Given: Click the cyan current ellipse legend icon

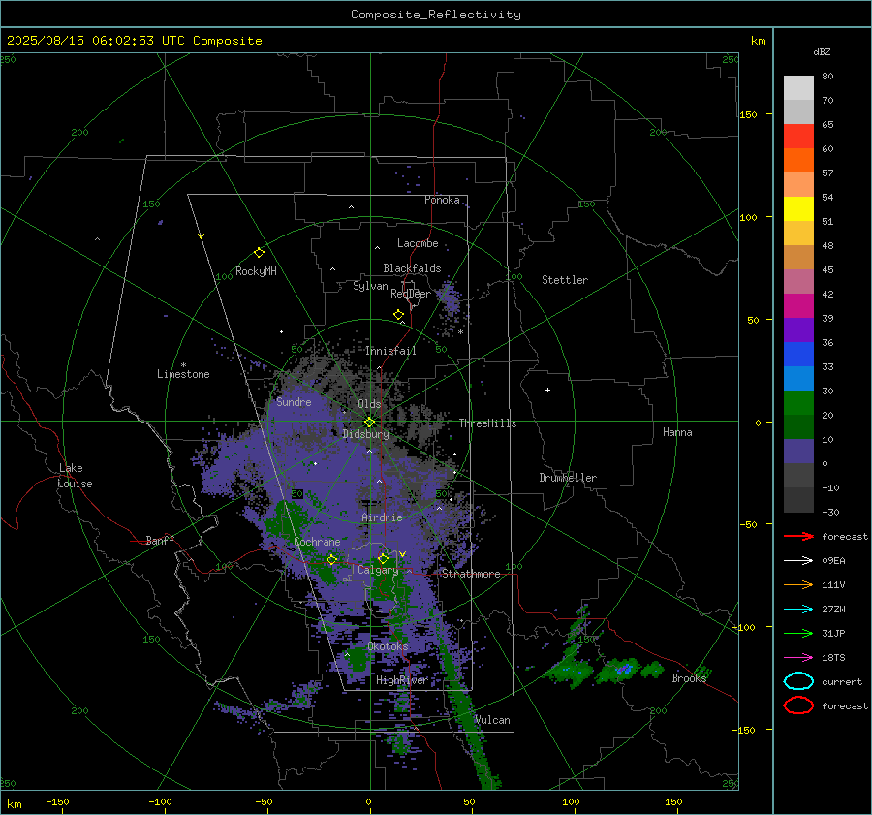Looking at the screenshot, I should pos(798,681).
